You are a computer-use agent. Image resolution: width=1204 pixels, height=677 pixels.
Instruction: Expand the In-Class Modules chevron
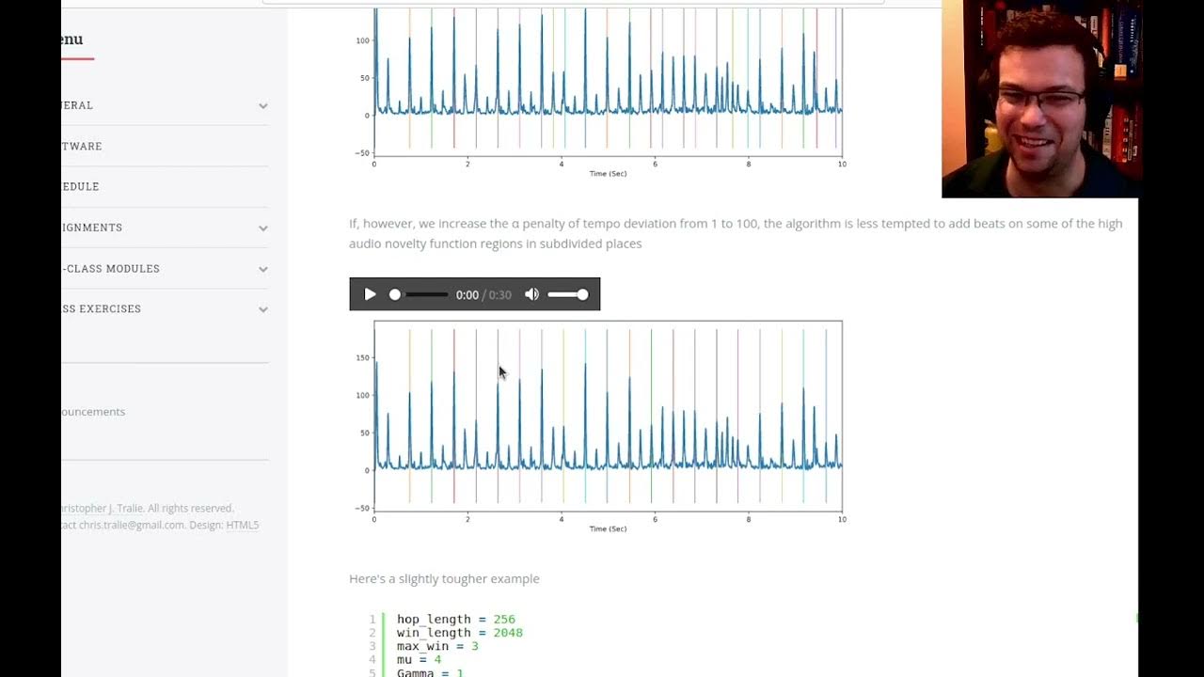pyautogui.click(x=263, y=269)
